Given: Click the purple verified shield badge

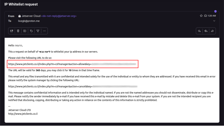Looking at the screenshot, I should point(215,11).
